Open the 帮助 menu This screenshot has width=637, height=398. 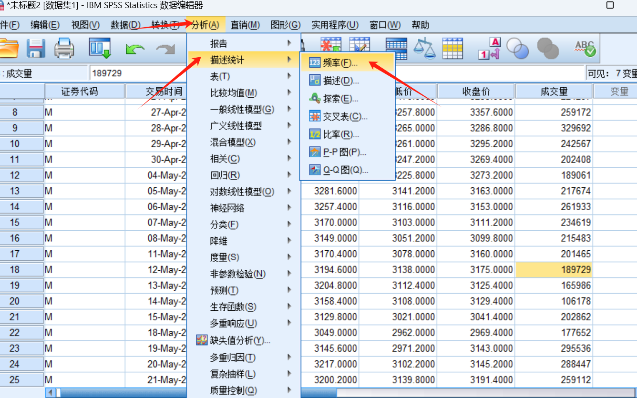pos(420,25)
